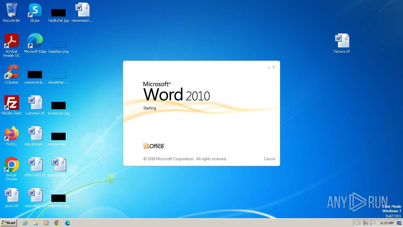Select the customuk.rtf document

tap(35, 105)
